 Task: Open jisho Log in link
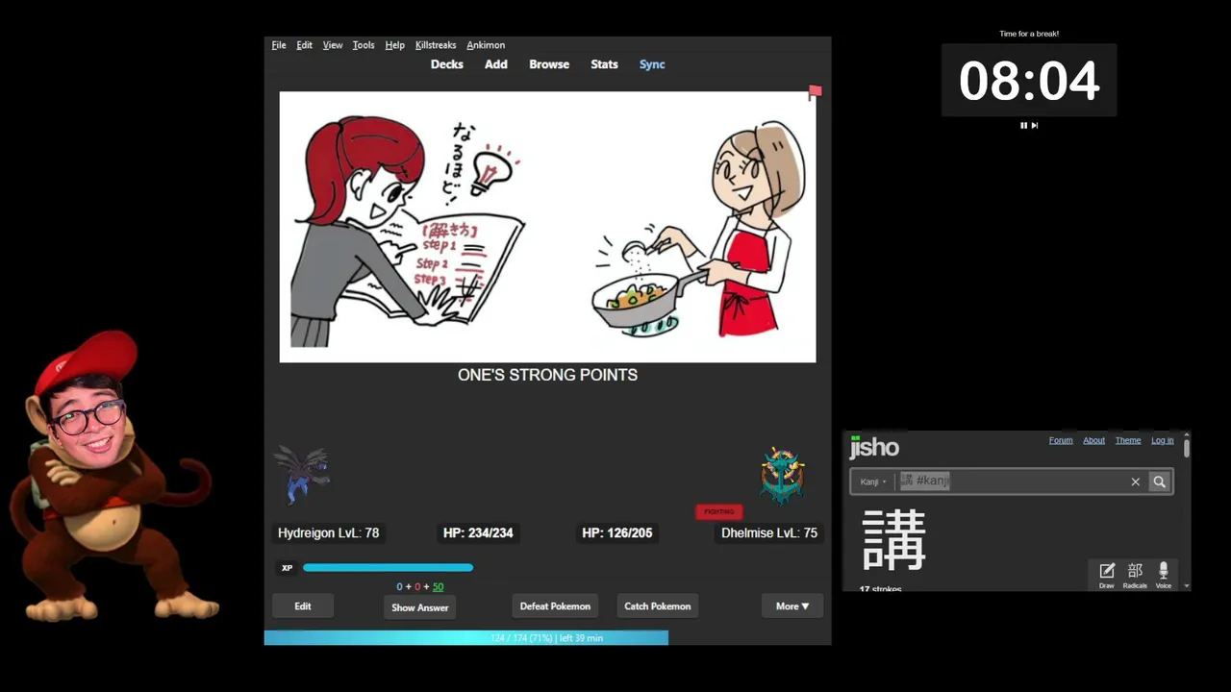point(1163,440)
